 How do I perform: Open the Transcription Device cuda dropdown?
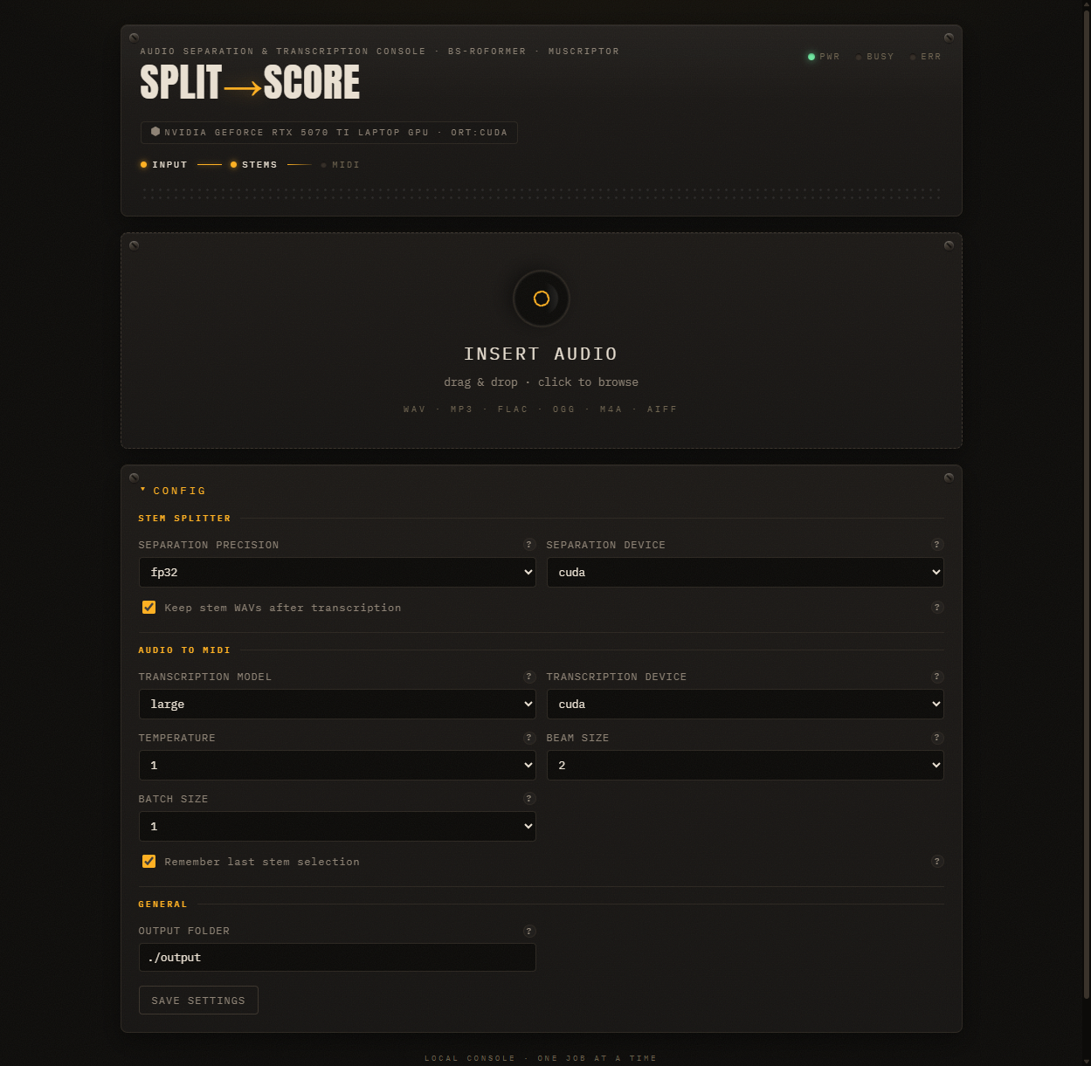click(745, 705)
